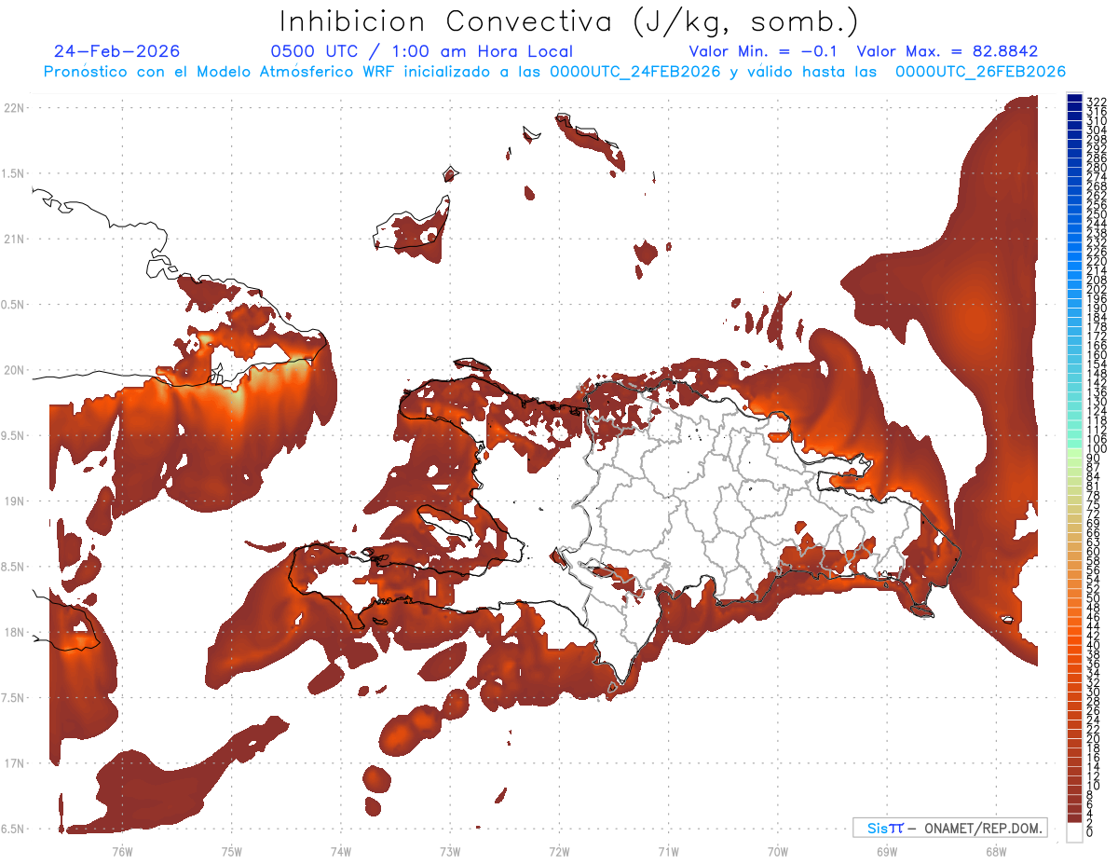Click the white 0 colorbar swatch
Image resolution: width=1118 pixels, height=864 pixels.
click(1075, 832)
